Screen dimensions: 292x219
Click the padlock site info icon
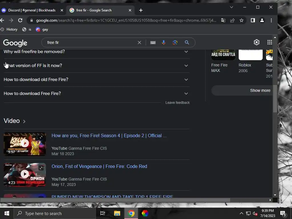coord(32,20)
